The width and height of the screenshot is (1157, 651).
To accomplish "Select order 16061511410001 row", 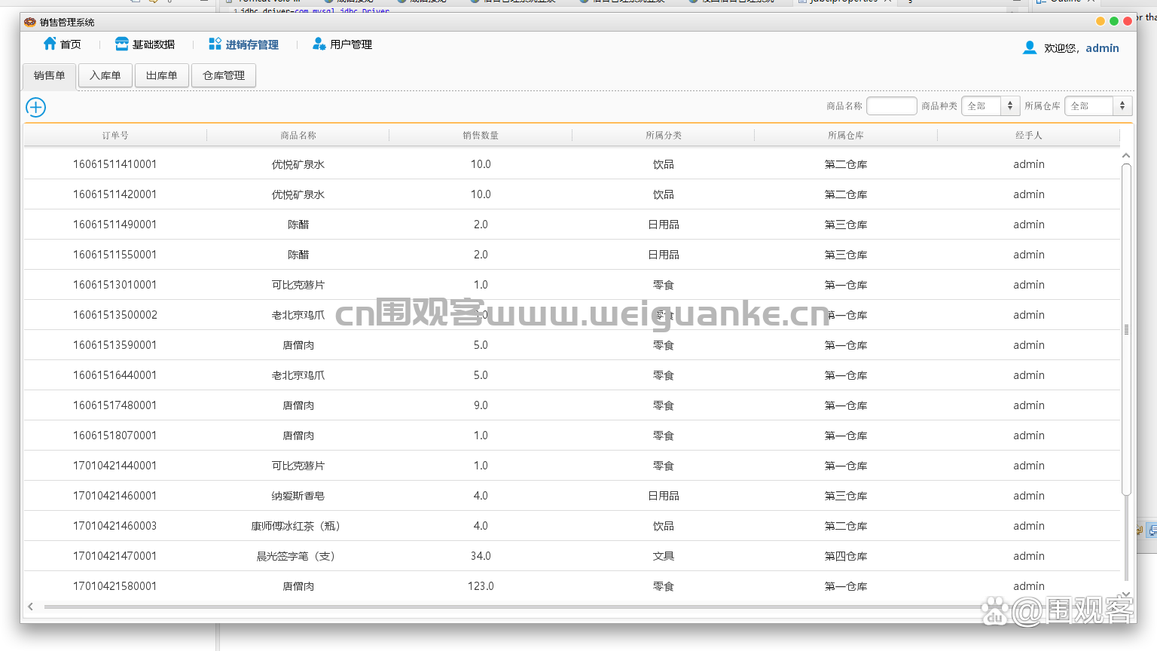I will tap(572, 164).
